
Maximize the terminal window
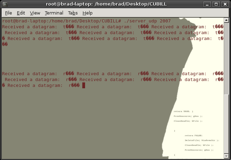point(216,4)
